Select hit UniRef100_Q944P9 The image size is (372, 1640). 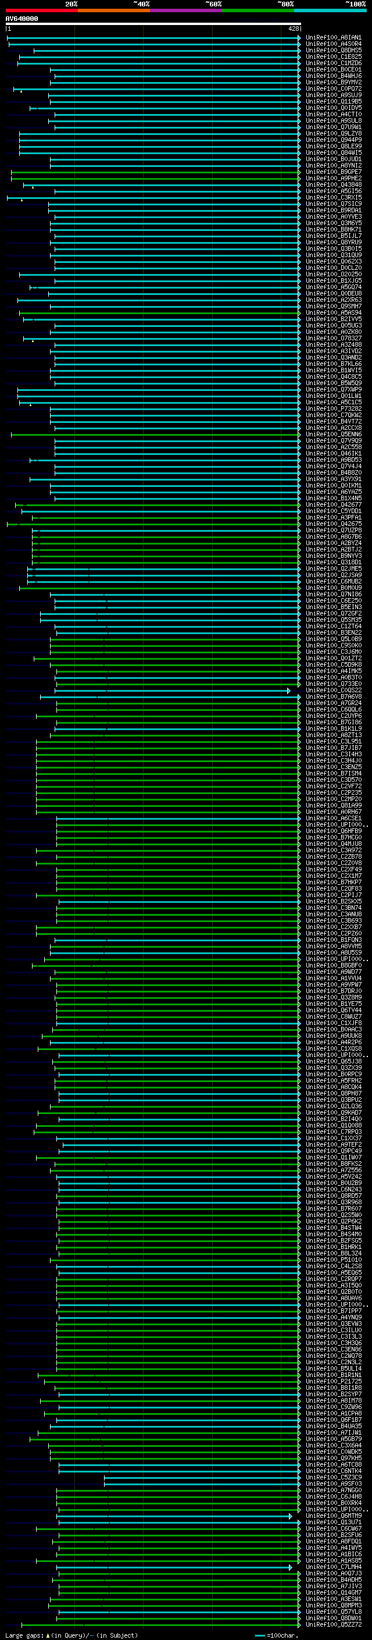click(x=333, y=140)
